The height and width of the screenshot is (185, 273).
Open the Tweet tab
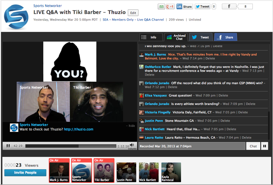click(201, 37)
